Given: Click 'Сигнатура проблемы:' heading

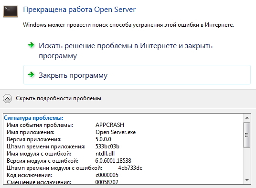Looking at the screenshot, I should (33, 118).
